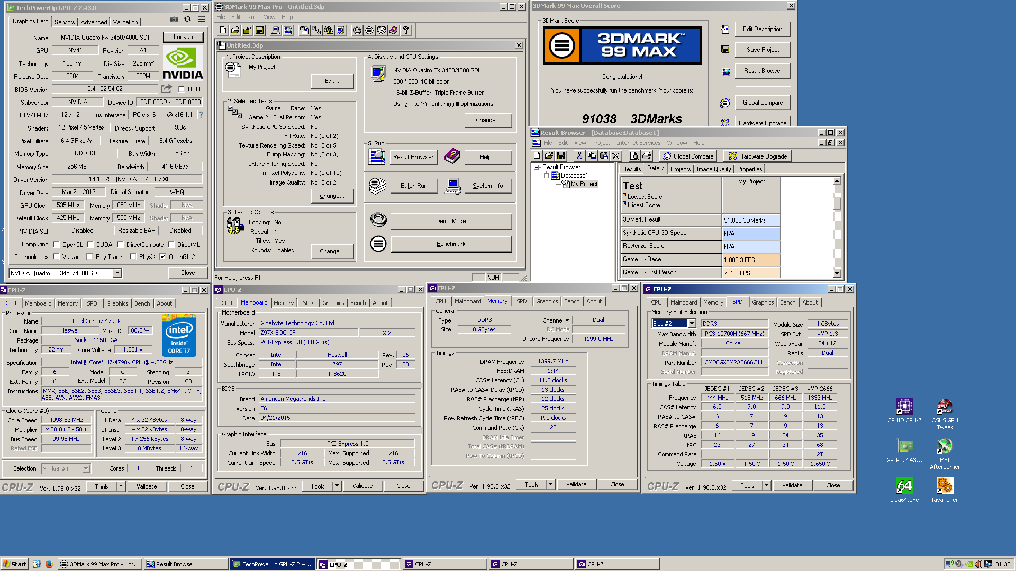This screenshot has width=1016, height=571.
Task: Take a GPU-Z screenshot with the camera icon
Action: (x=174, y=20)
